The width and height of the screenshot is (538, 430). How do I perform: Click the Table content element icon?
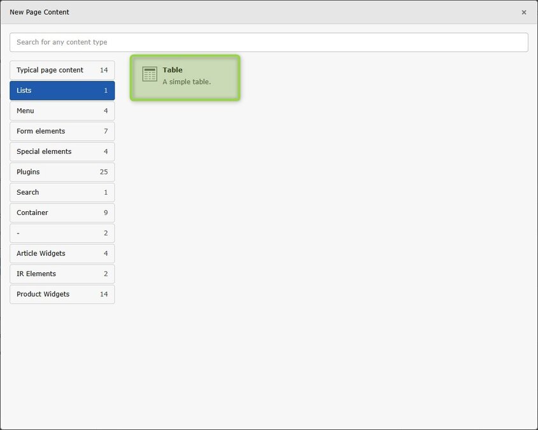click(150, 74)
